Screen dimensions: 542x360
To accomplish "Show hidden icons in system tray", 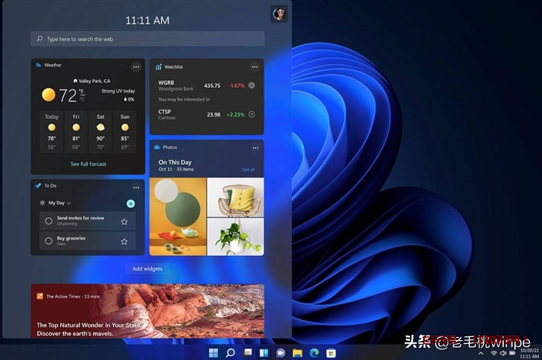I will (x=481, y=354).
